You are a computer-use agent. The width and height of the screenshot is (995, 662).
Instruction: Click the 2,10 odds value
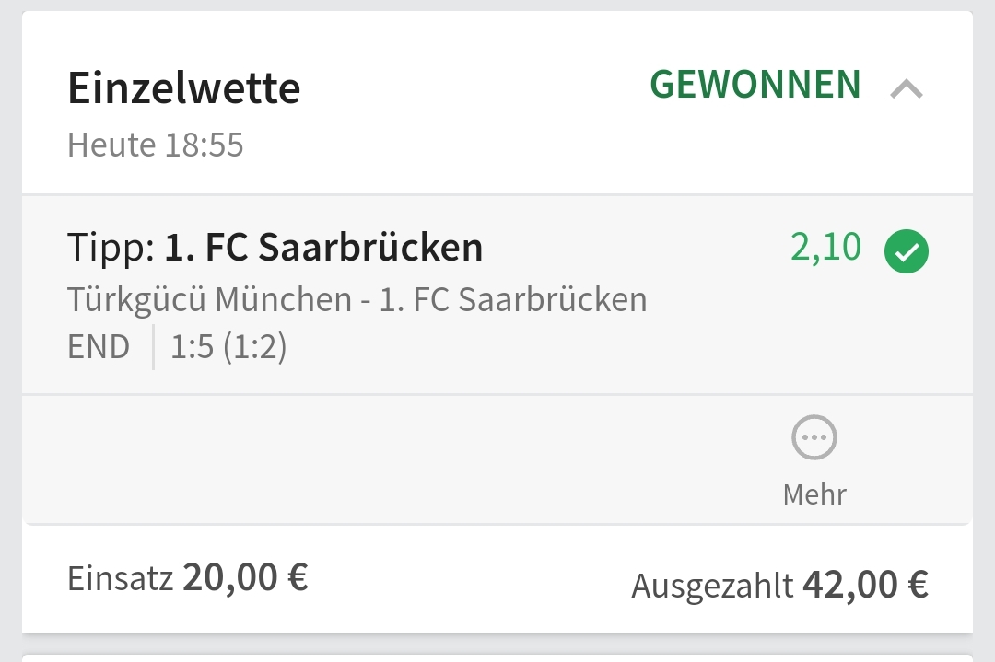tap(825, 248)
